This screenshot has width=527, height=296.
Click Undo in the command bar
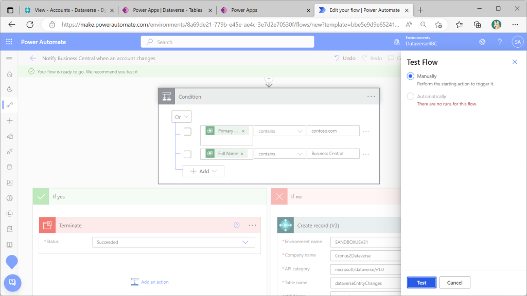(x=345, y=58)
